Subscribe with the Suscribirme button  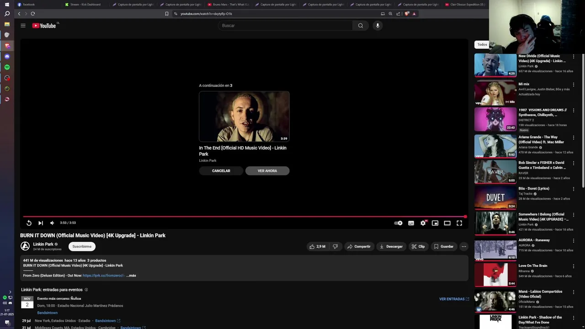[82, 246]
